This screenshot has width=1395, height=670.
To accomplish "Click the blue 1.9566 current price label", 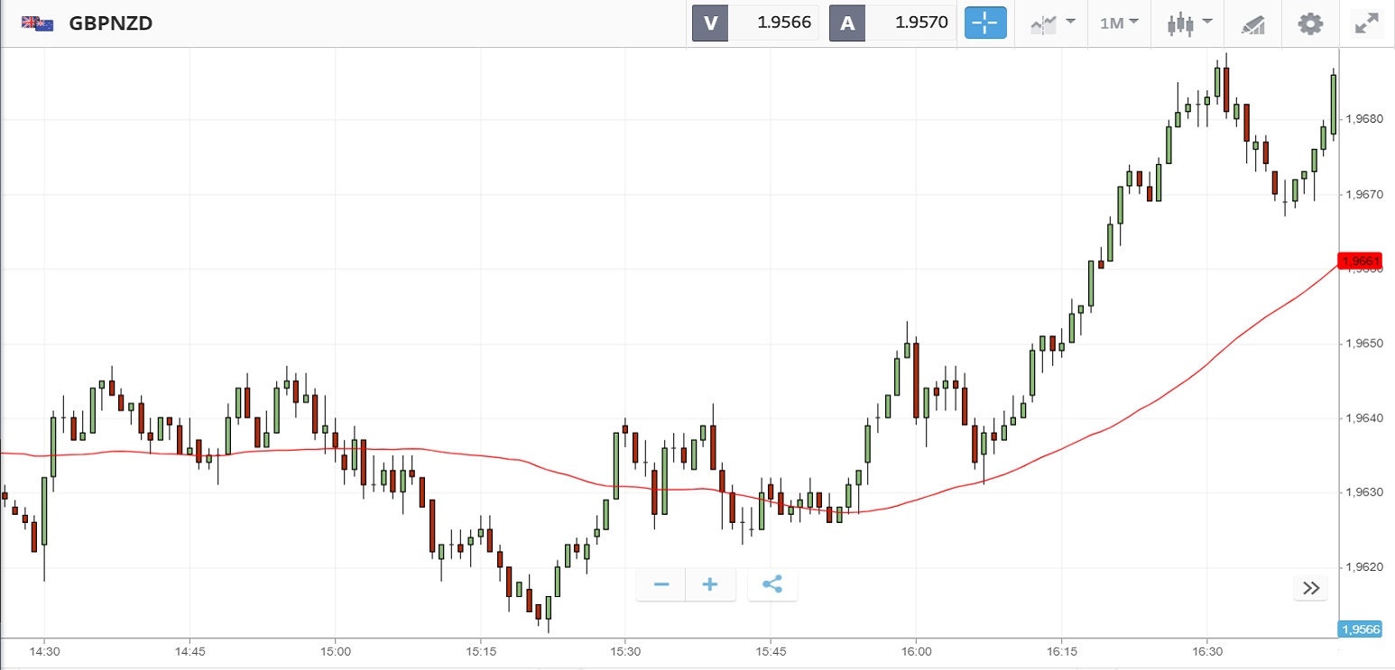I will 1360,629.
